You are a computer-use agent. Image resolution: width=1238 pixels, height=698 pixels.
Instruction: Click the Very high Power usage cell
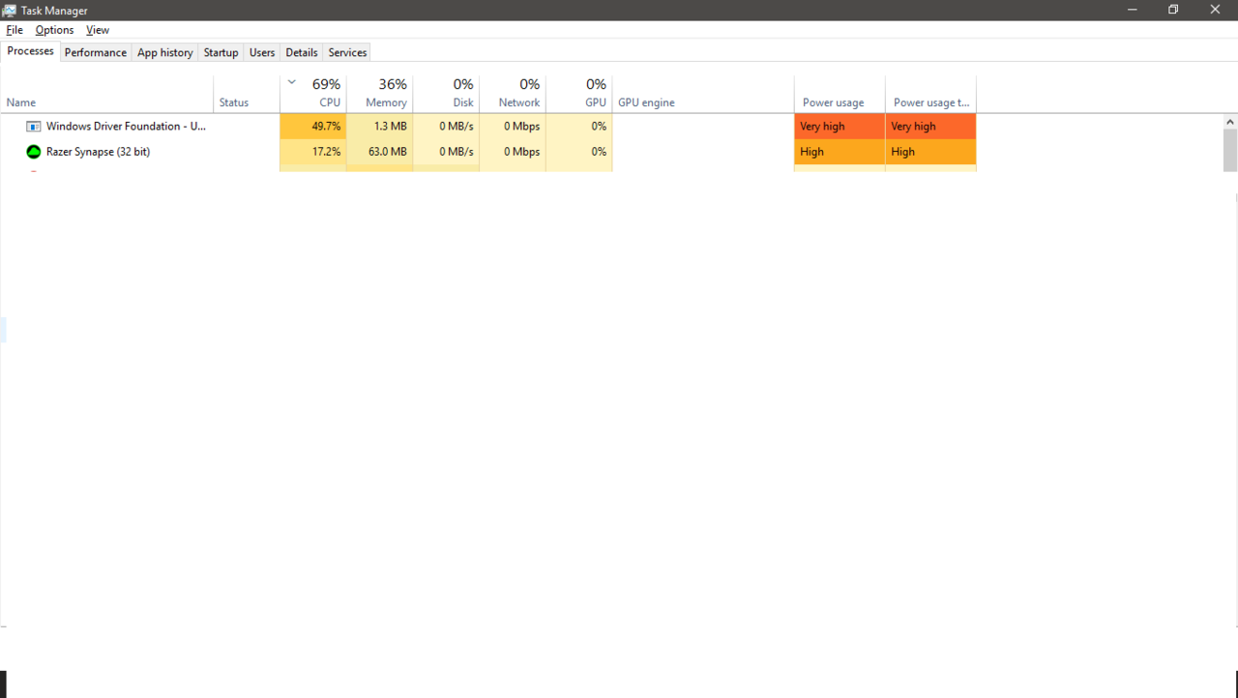tap(840, 127)
